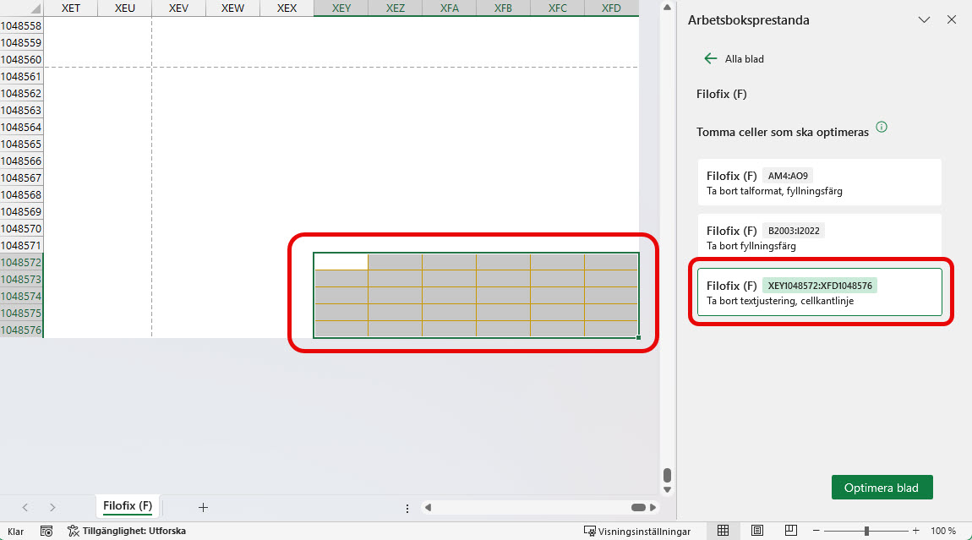
Task: Click the macro recording icon in status bar
Action: 46,532
